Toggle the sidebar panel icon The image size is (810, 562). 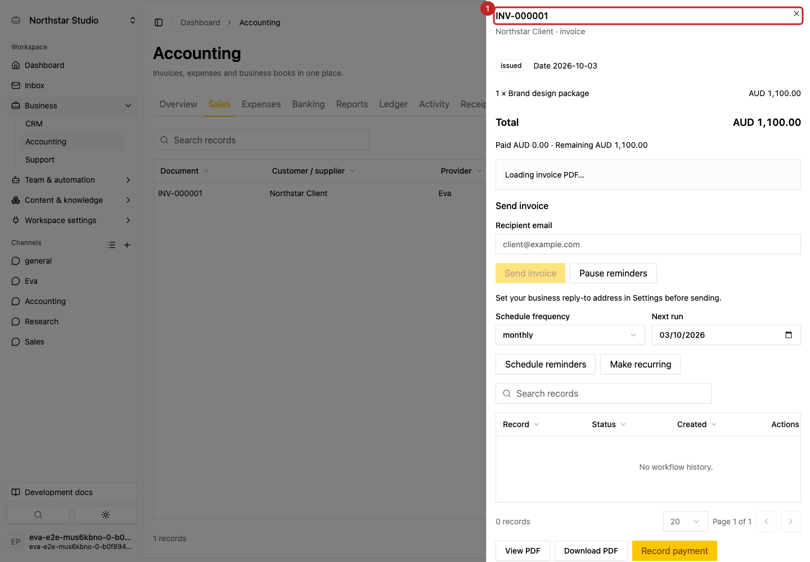(x=159, y=22)
